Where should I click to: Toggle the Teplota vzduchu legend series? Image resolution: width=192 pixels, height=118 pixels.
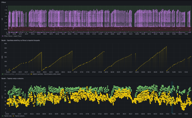pyautogui.click(x=20, y=116)
